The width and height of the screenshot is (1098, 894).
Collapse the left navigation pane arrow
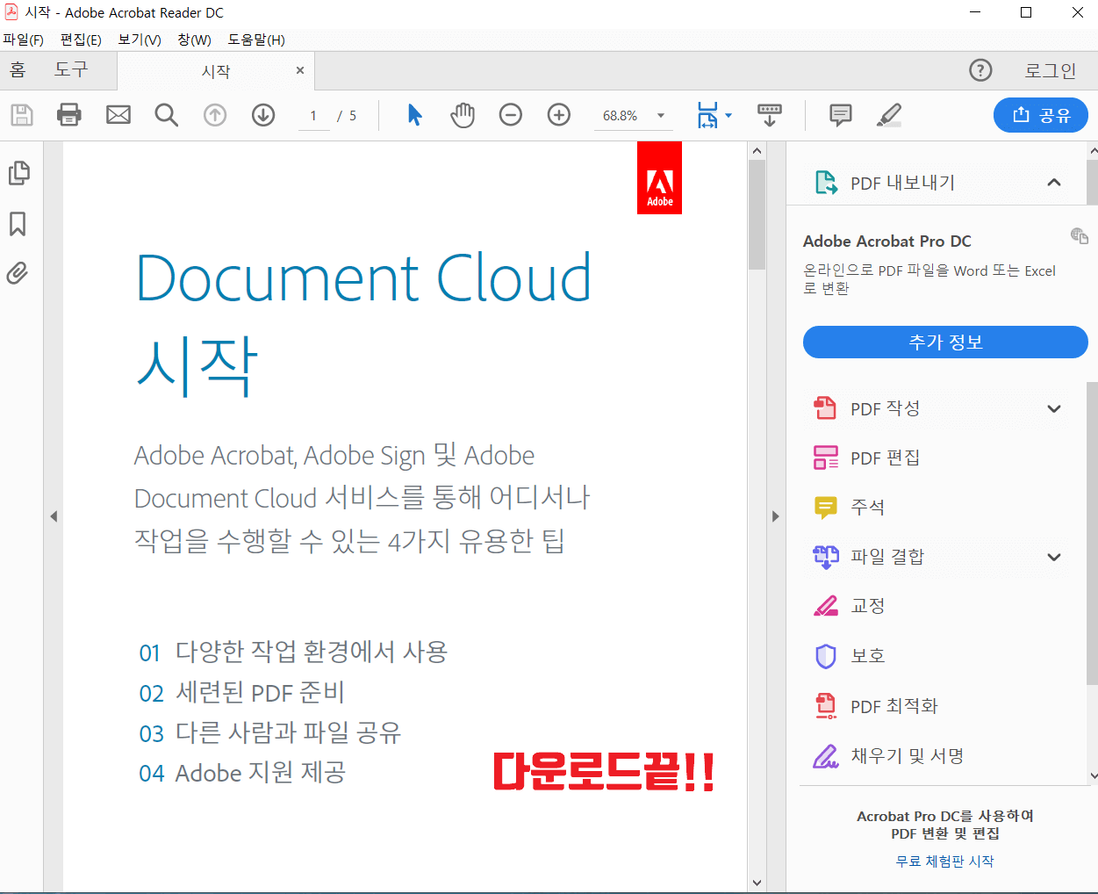point(54,516)
